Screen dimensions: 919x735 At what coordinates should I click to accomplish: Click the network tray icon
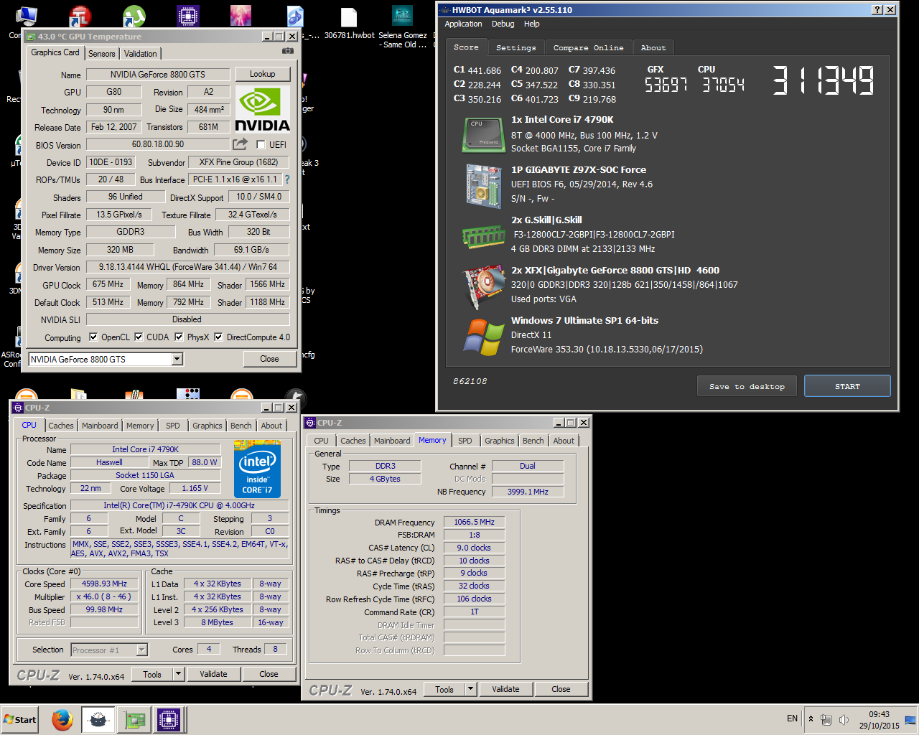(x=826, y=719)
